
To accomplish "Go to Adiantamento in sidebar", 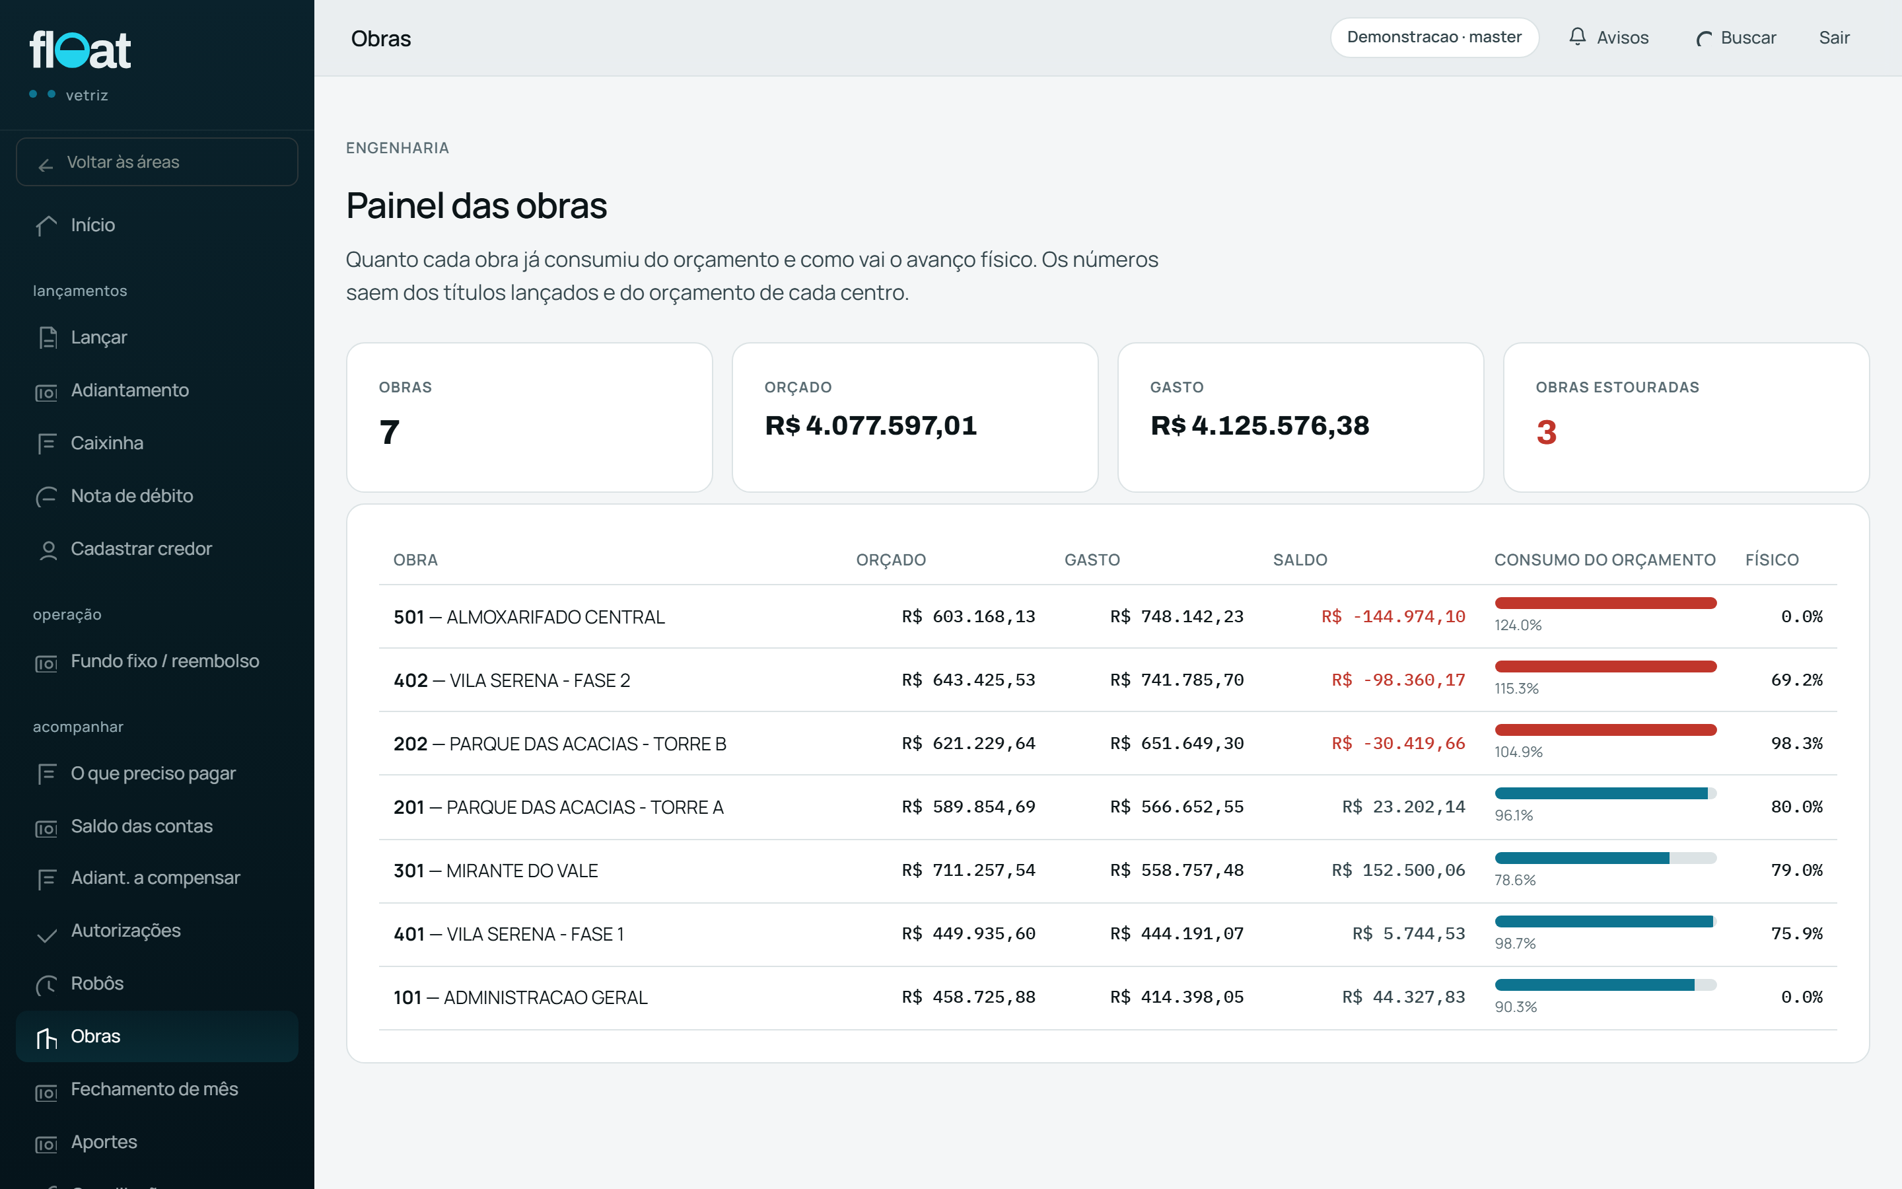I will click(x=157, y=390).
